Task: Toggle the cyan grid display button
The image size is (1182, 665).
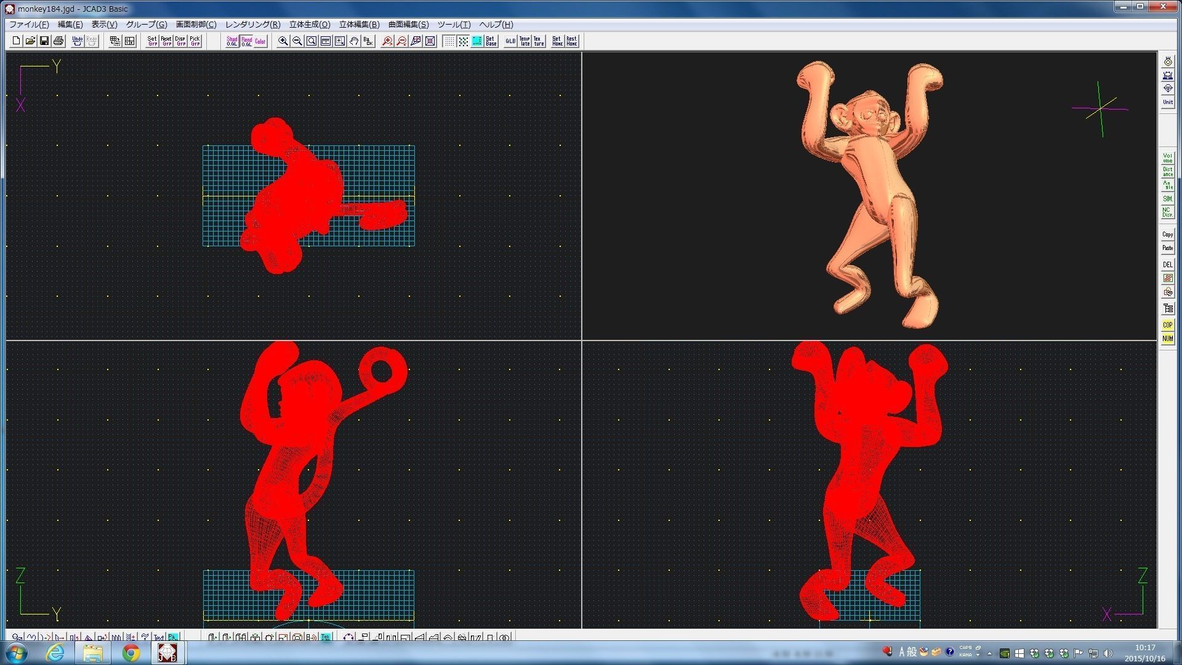Action: click(x=477, y=41)
